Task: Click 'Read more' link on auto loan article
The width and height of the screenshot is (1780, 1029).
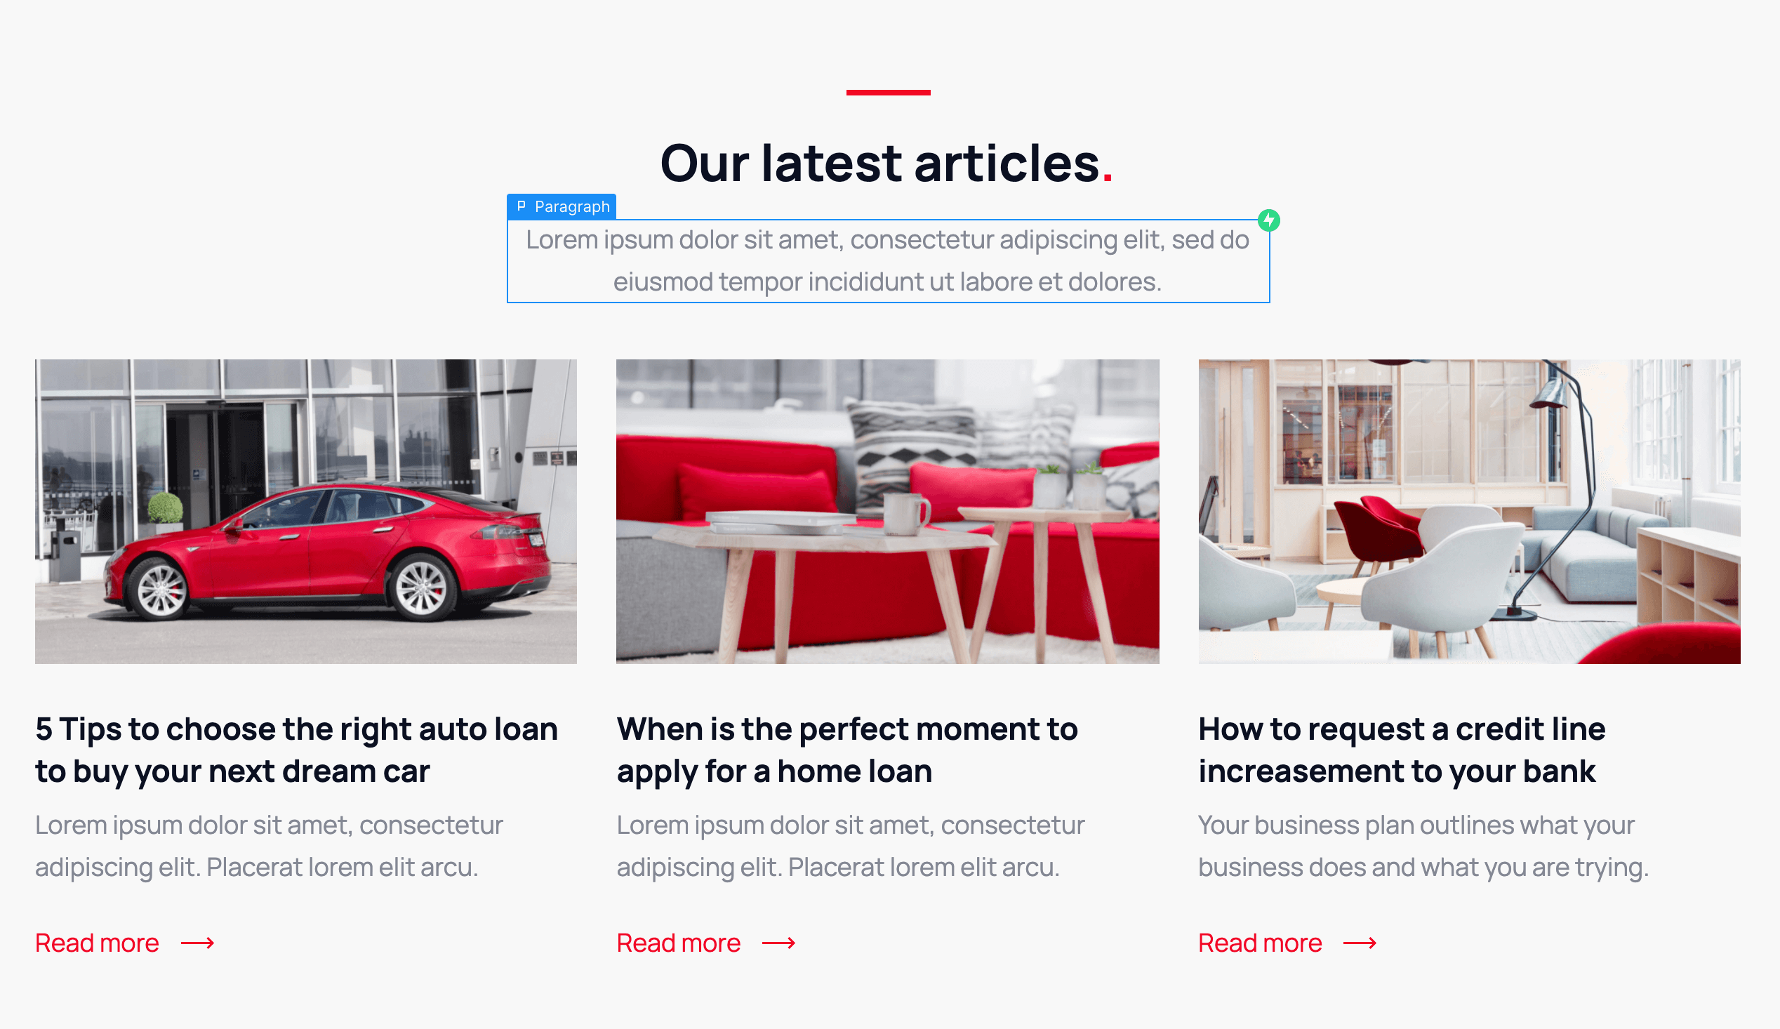Action: click(x=97, y=942)
